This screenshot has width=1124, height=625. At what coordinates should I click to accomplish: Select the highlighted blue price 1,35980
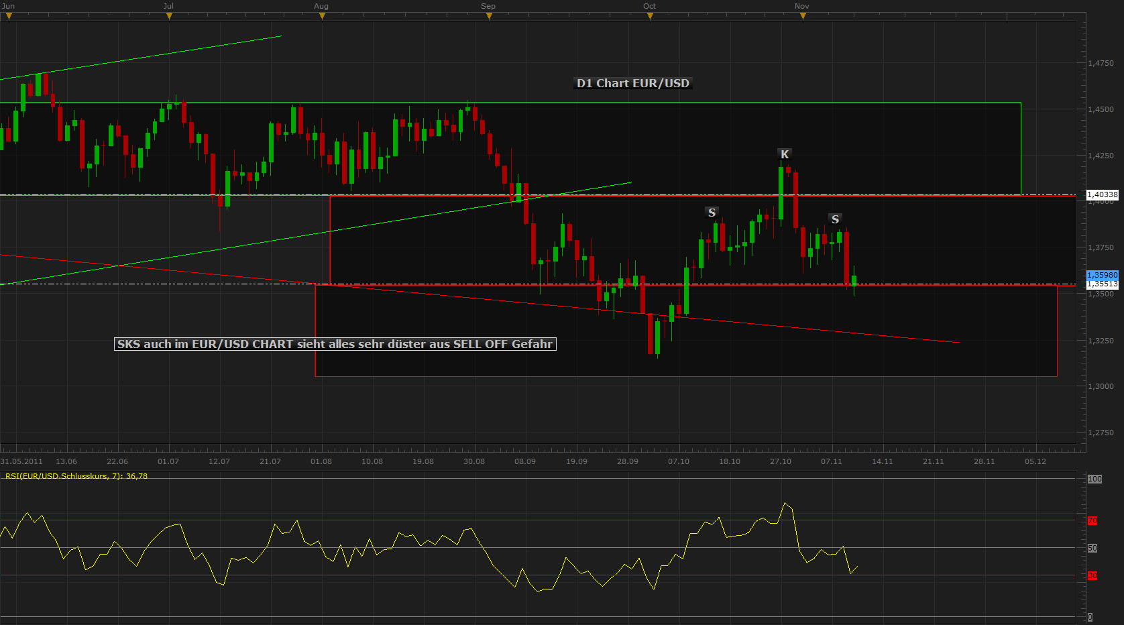[1103, 275]
